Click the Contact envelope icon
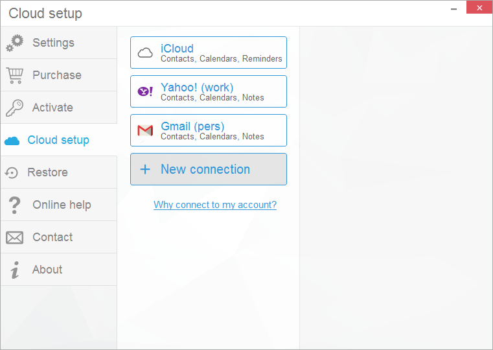This screenshot has width=493, height=350. (x=14, y=238)
